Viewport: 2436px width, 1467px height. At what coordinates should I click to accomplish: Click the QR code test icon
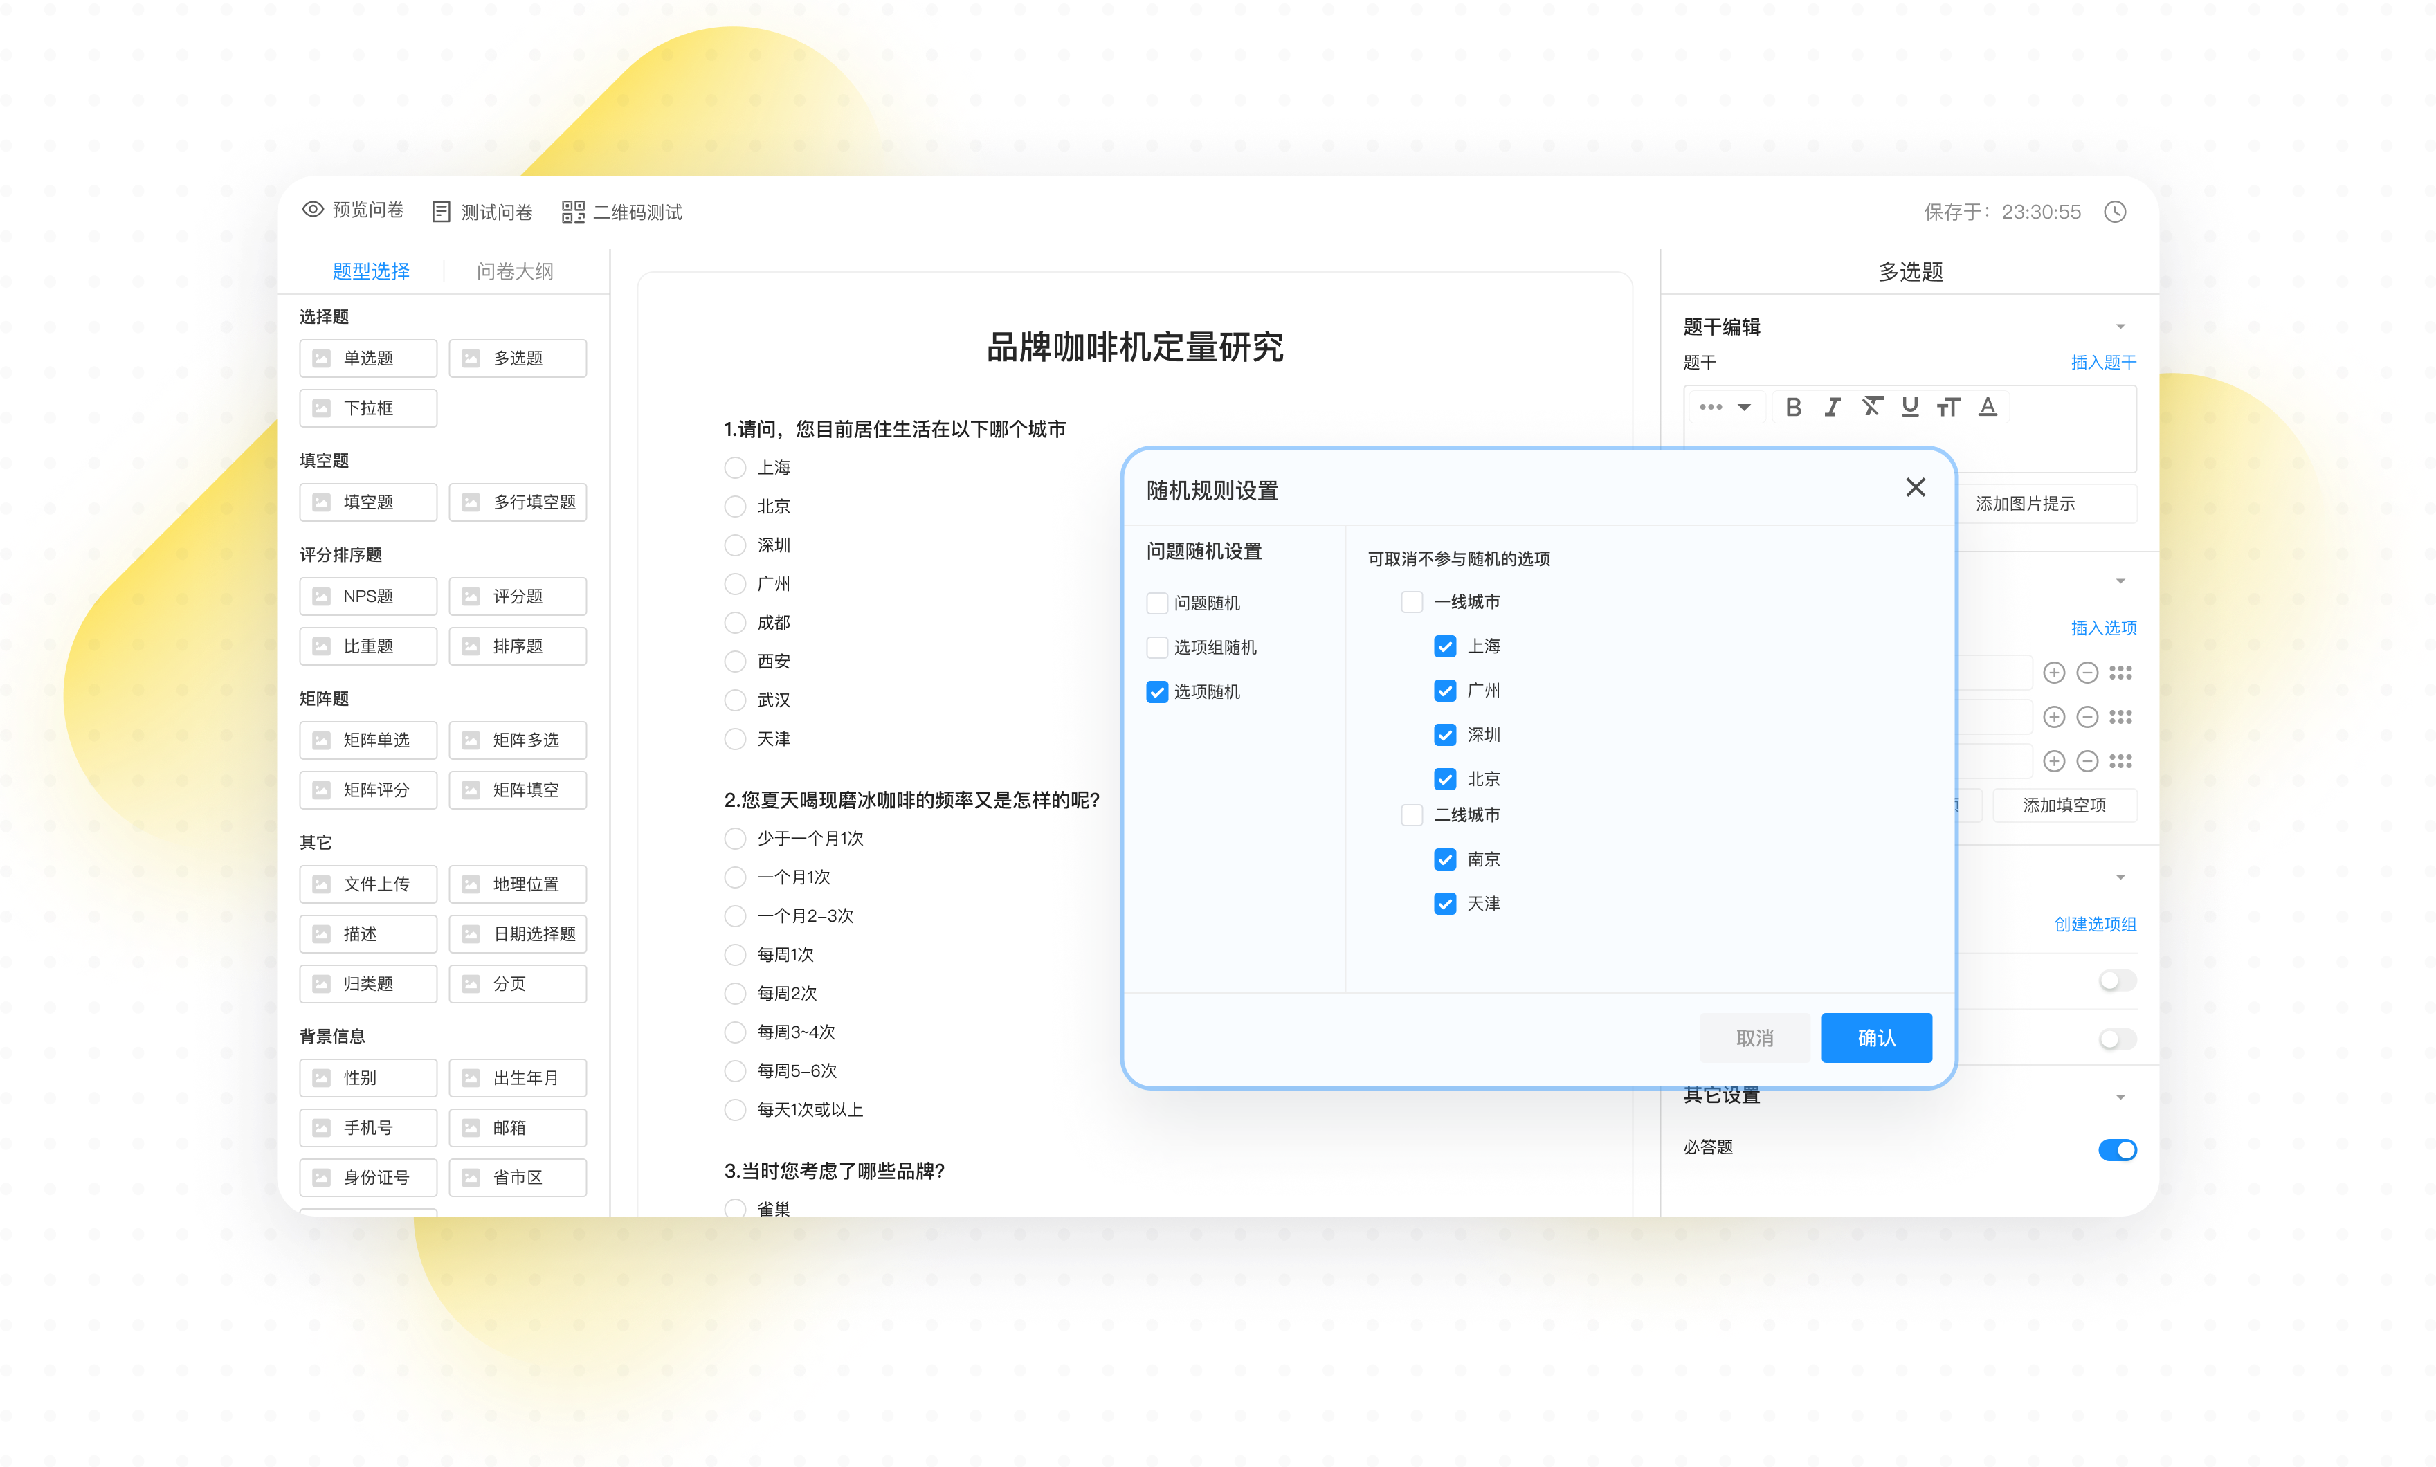tap(572, 212)
